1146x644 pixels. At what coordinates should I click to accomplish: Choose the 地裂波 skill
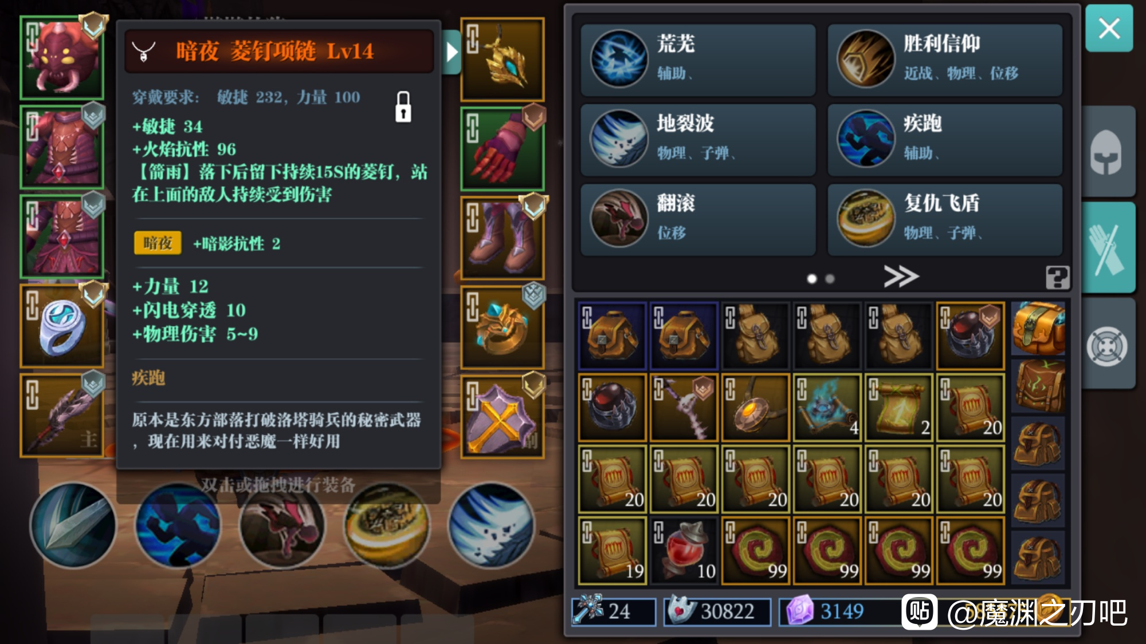tap(698, 140)
